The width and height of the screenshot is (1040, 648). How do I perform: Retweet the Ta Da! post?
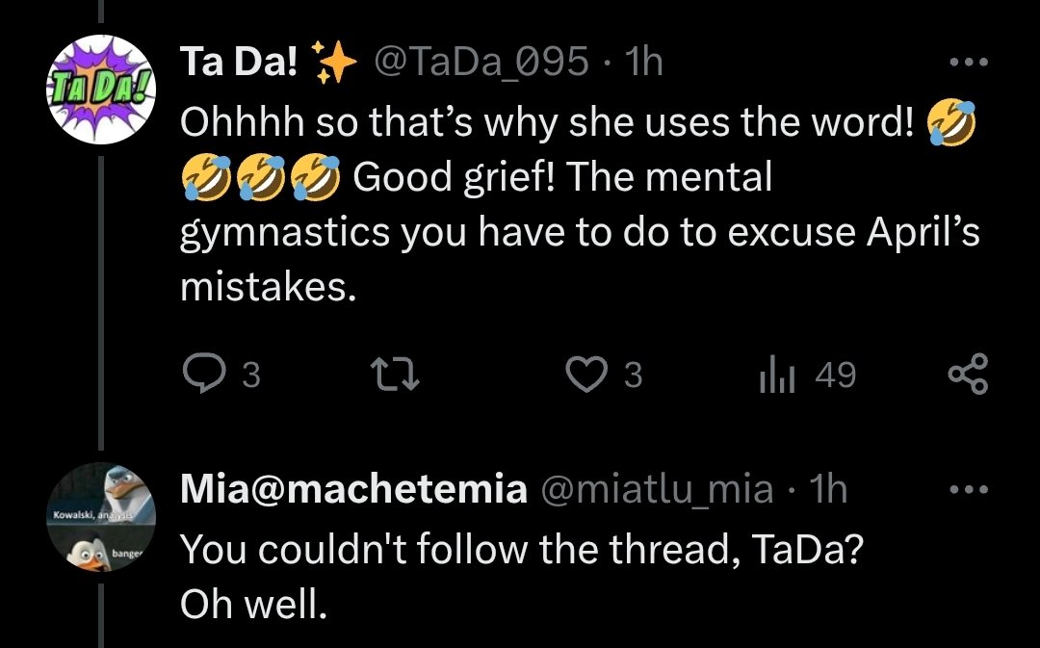(x=395, y=375)
